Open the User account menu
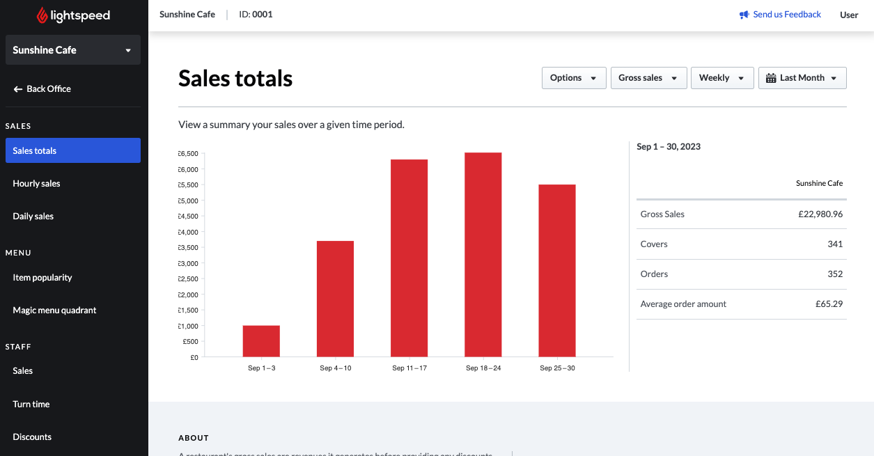This screenshot has width=874, height=456. point(849,15)
